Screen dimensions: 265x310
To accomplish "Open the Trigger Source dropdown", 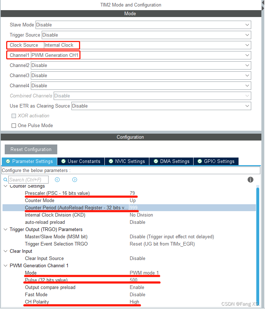I will click(146, 35).
